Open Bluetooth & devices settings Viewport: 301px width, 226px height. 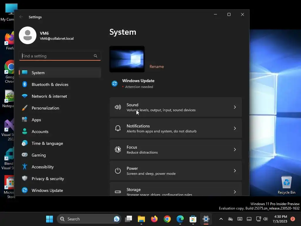click(x=60, y=84)
